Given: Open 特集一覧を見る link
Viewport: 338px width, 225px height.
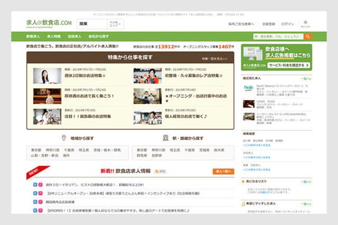Looking at the screenshot, I should 214,59.
